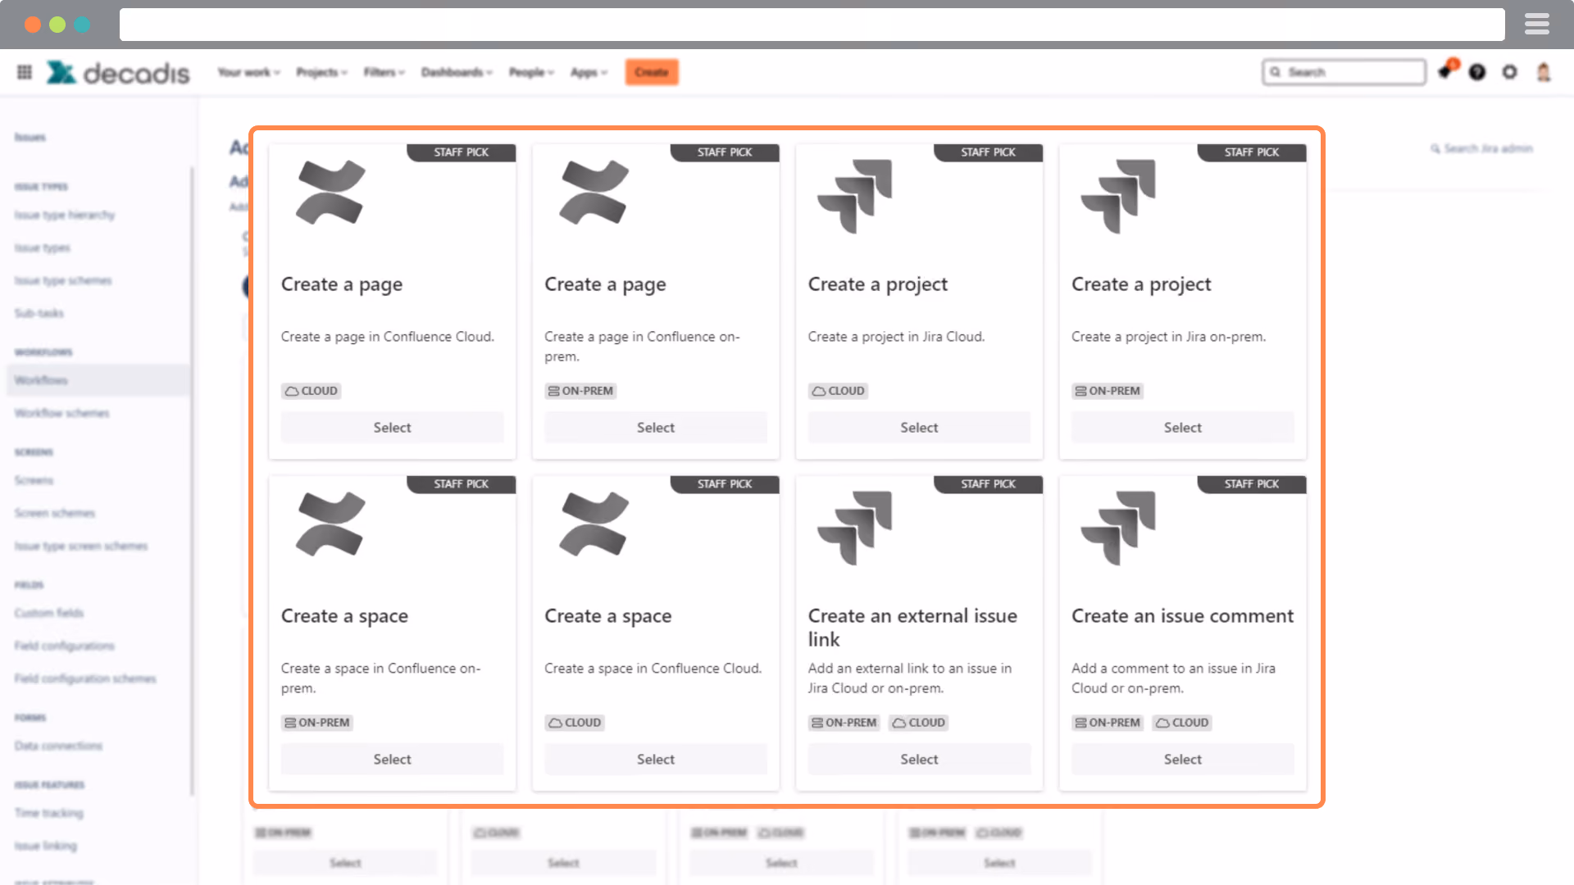The width and height of the screenshot is (1574, 885).
Task: Click the sidebar scrollbar
Action: [192, 481]
